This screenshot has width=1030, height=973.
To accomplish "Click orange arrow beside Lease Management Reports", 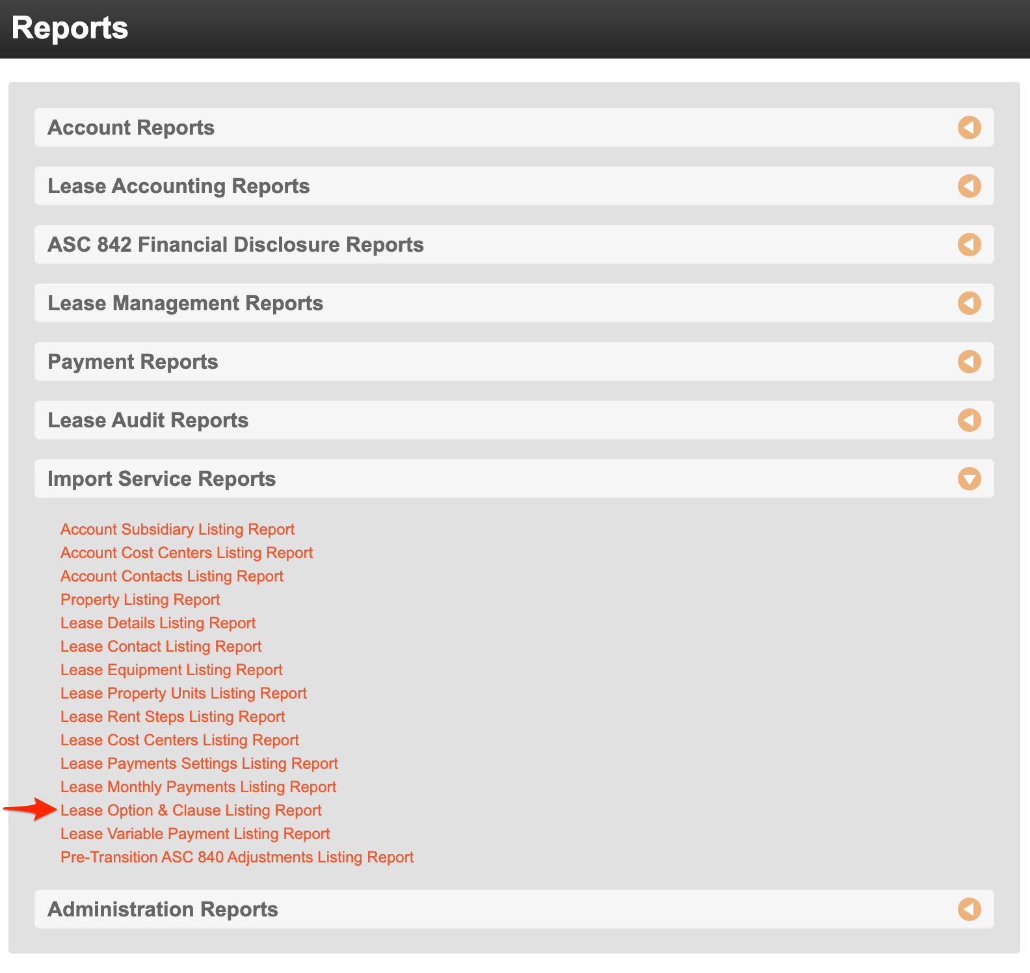I will [969, 303].
